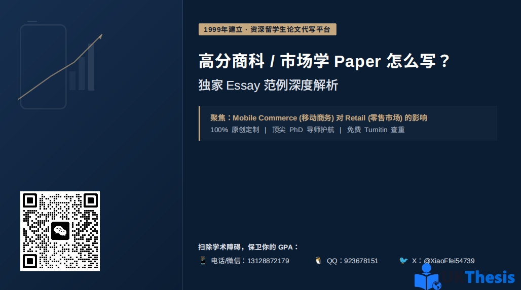Click the WeChat QR code image
521x290 pixels.
tap(60, 231)
